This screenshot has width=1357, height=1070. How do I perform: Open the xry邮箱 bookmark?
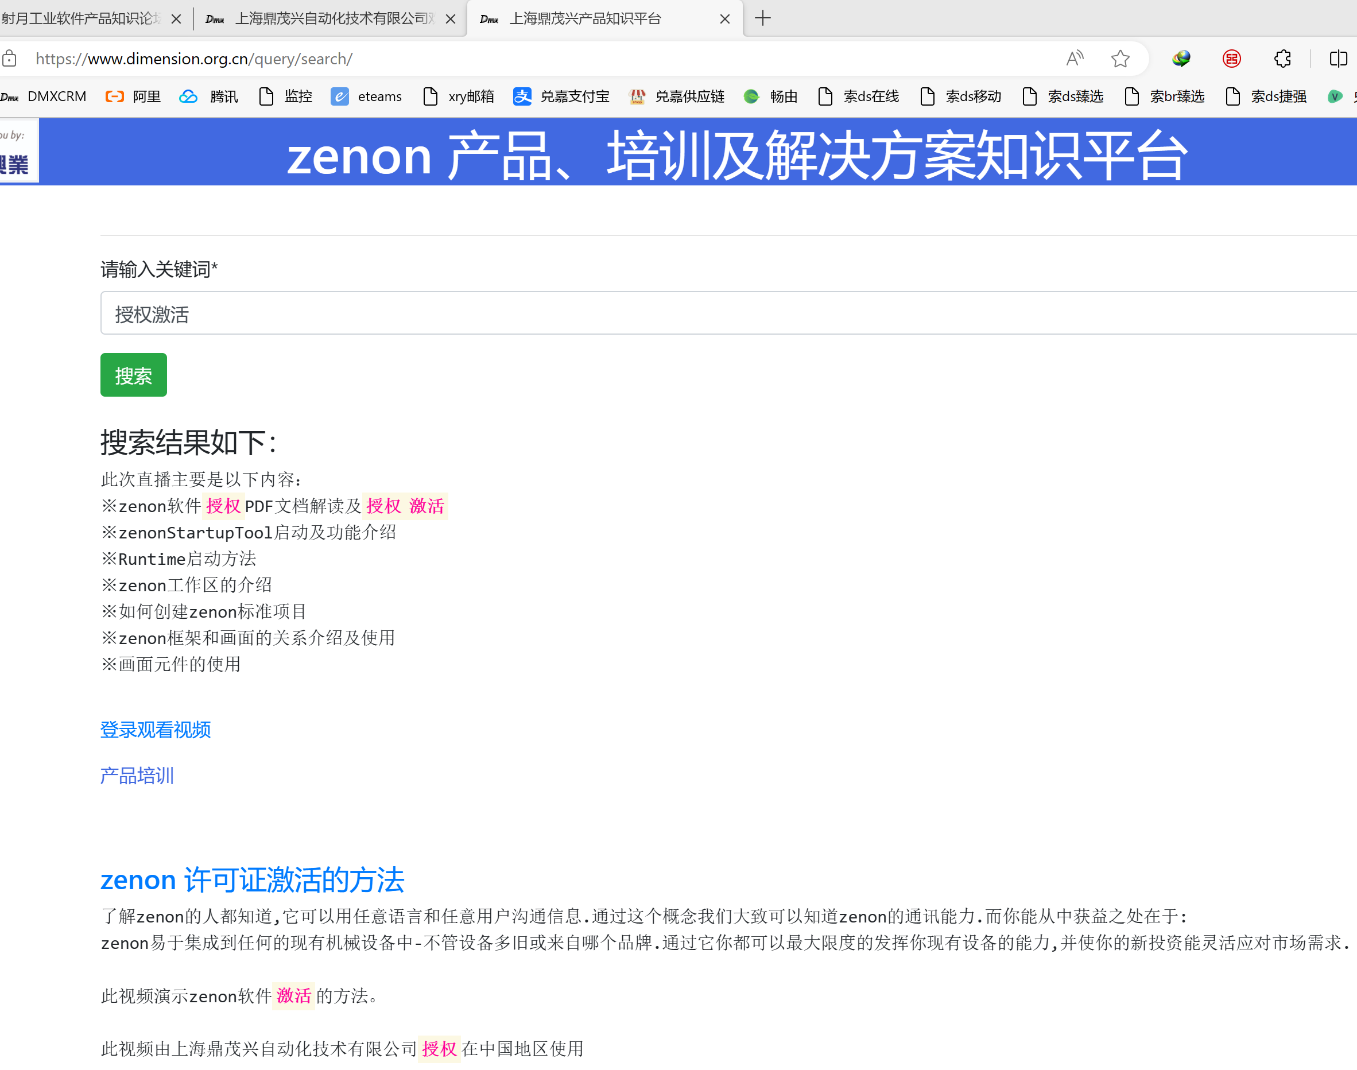pyautogui.click(x=459, y=96)
